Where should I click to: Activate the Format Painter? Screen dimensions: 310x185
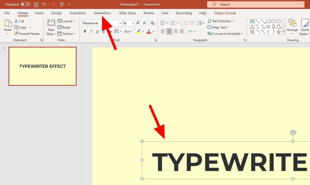(27, 34)
